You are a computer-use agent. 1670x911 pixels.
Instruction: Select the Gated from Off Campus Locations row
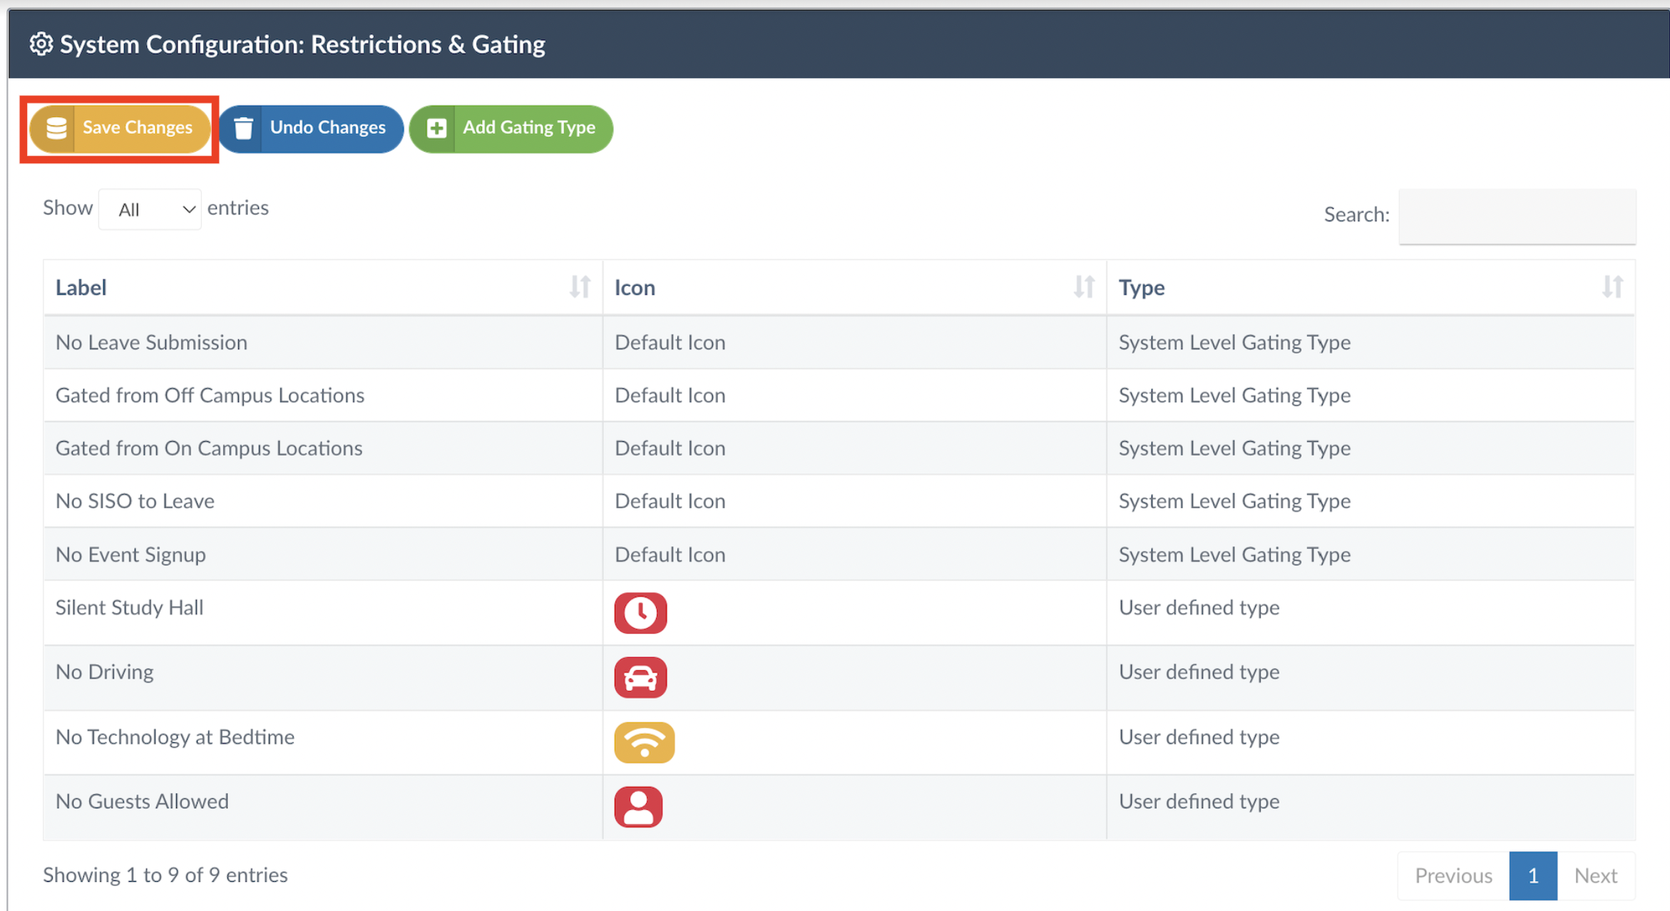pos(210,395)
